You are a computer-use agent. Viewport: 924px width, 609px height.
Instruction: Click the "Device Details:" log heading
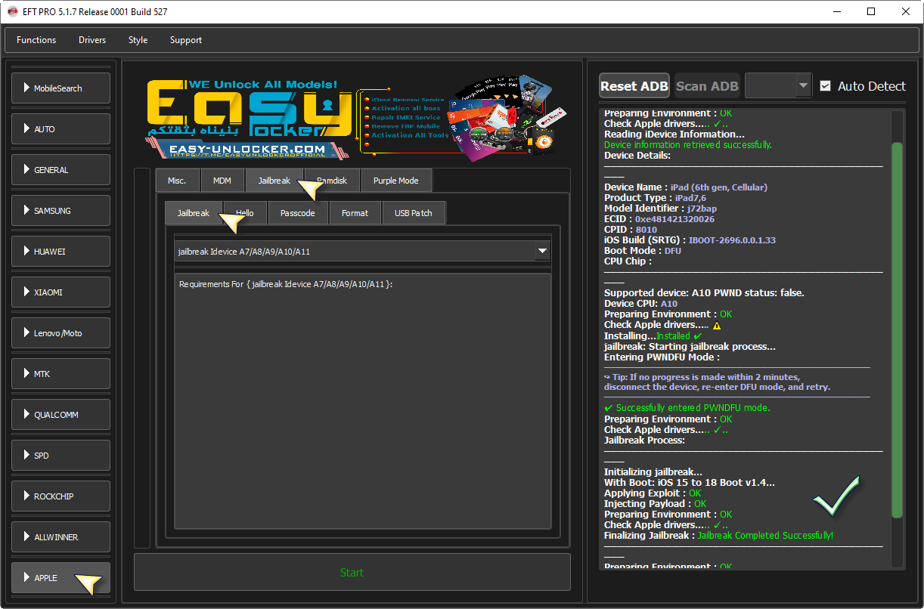[x=637, y=156]
